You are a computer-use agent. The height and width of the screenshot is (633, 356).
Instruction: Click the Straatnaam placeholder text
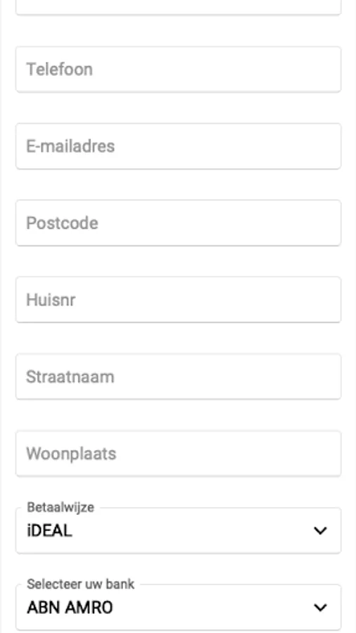point(70,377)
